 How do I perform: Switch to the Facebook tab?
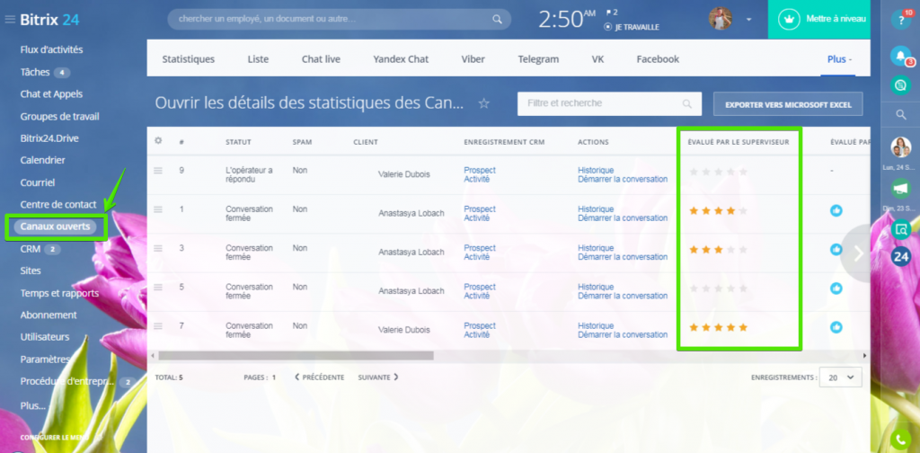(x=658, y=59)
